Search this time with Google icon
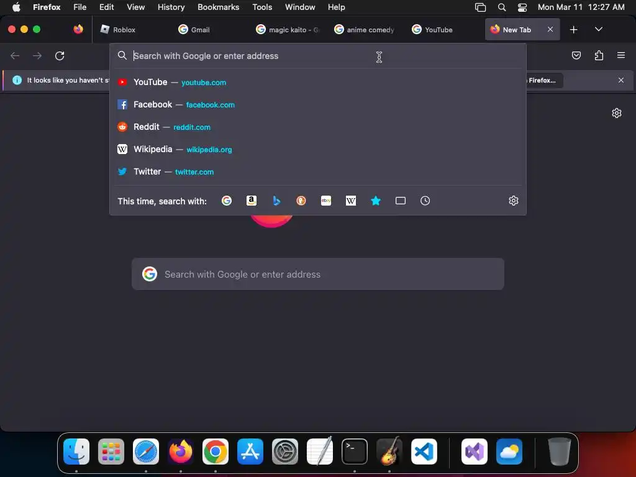 226,201
